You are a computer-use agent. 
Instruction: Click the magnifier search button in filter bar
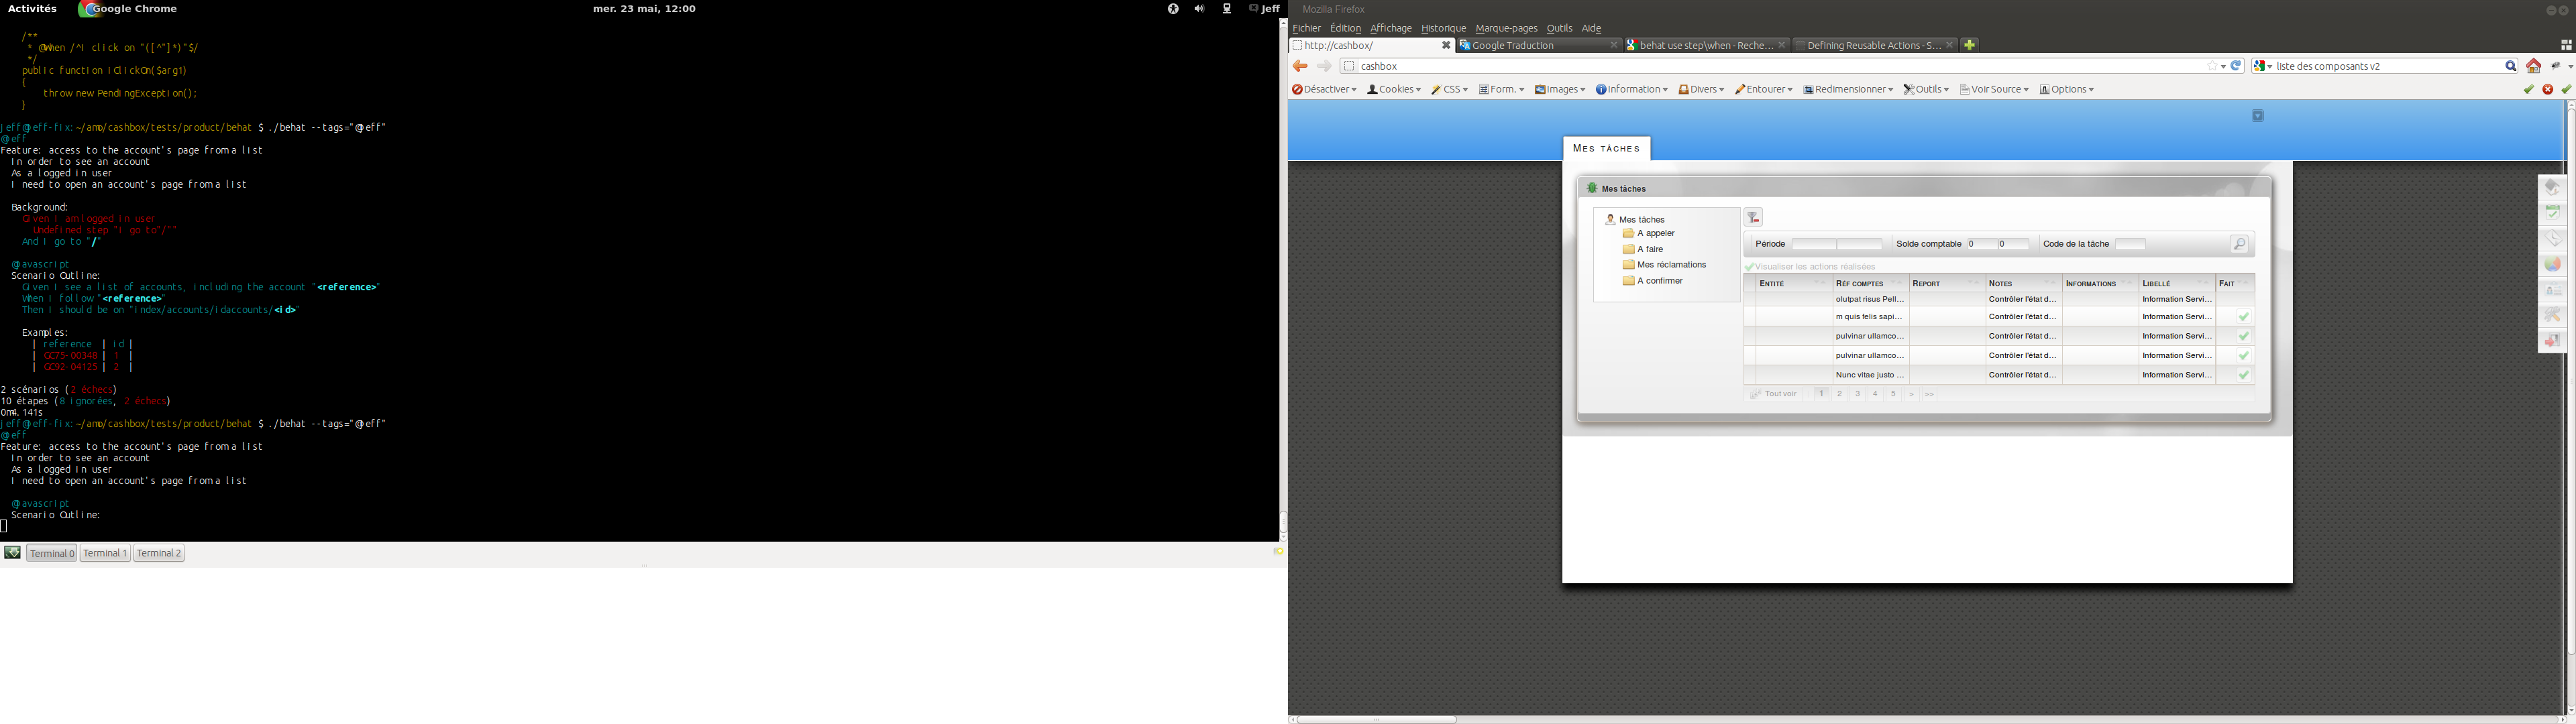[x=2239, y=245]
